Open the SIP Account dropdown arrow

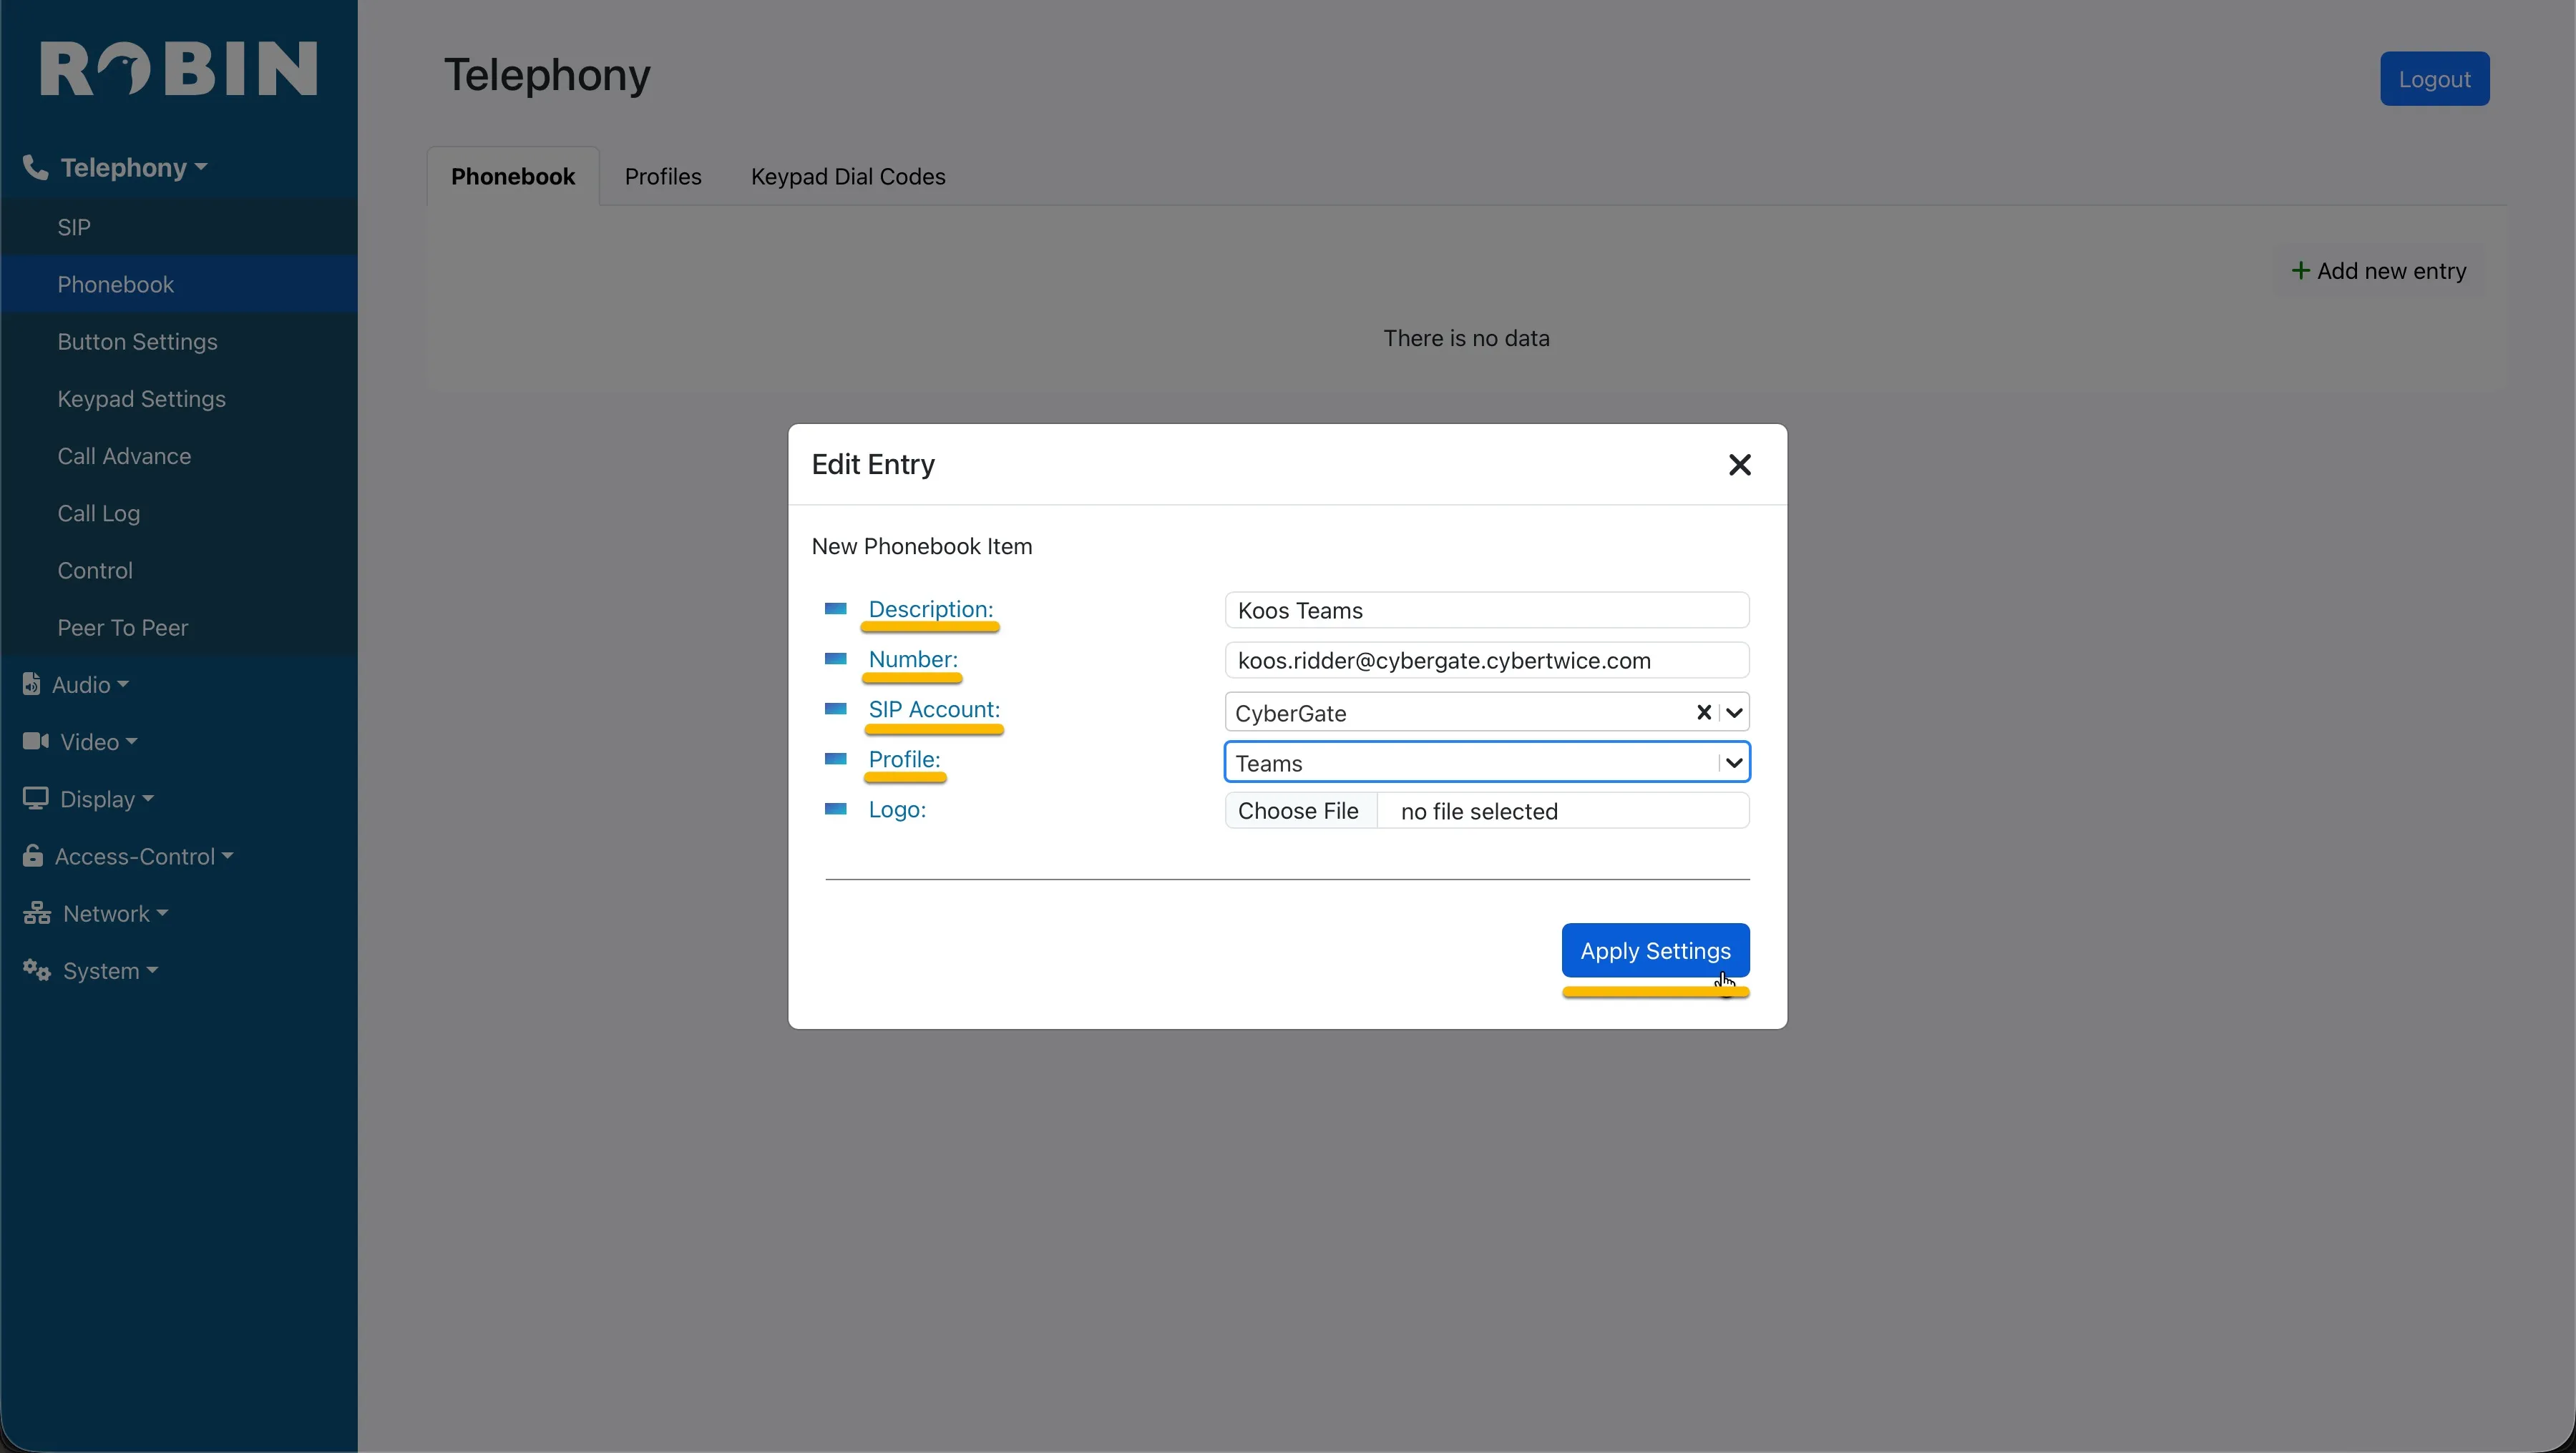(1734, 712)
